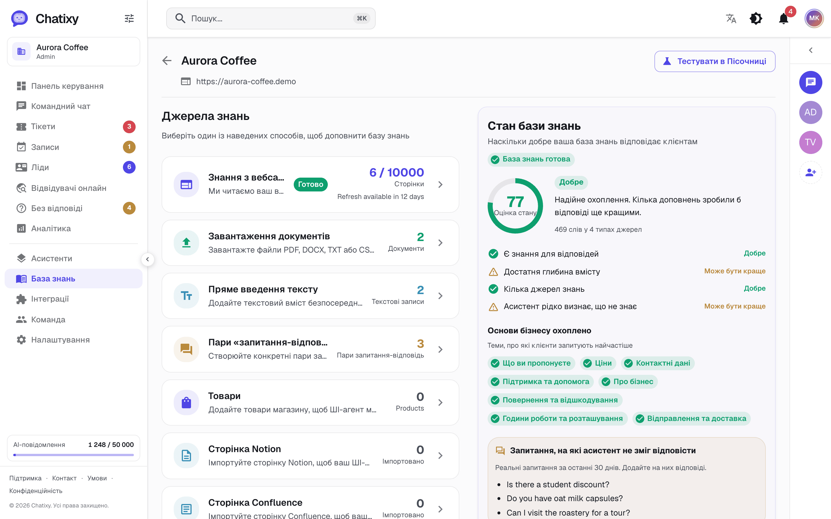Expand Знання з вебсайту chevron
Viewport: 831px width, 519px height.
[440, 185]
